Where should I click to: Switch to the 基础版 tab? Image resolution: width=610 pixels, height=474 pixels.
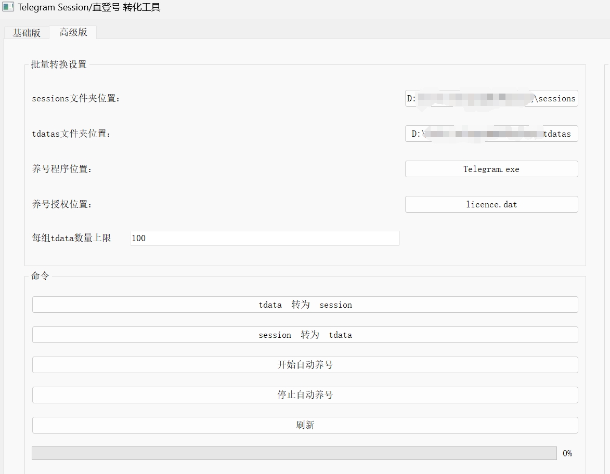(25, 32)
